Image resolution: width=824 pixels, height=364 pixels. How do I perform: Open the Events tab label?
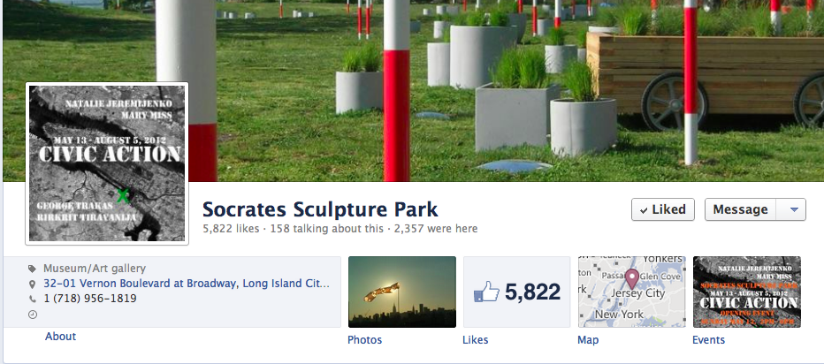click(708, 340)
